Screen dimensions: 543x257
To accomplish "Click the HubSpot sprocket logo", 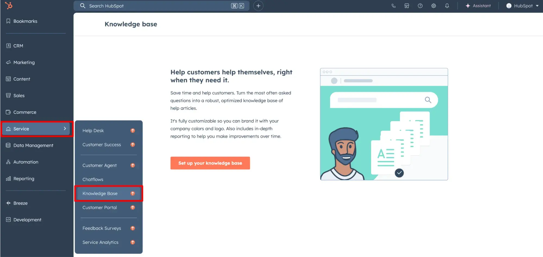I will (8, 5).
